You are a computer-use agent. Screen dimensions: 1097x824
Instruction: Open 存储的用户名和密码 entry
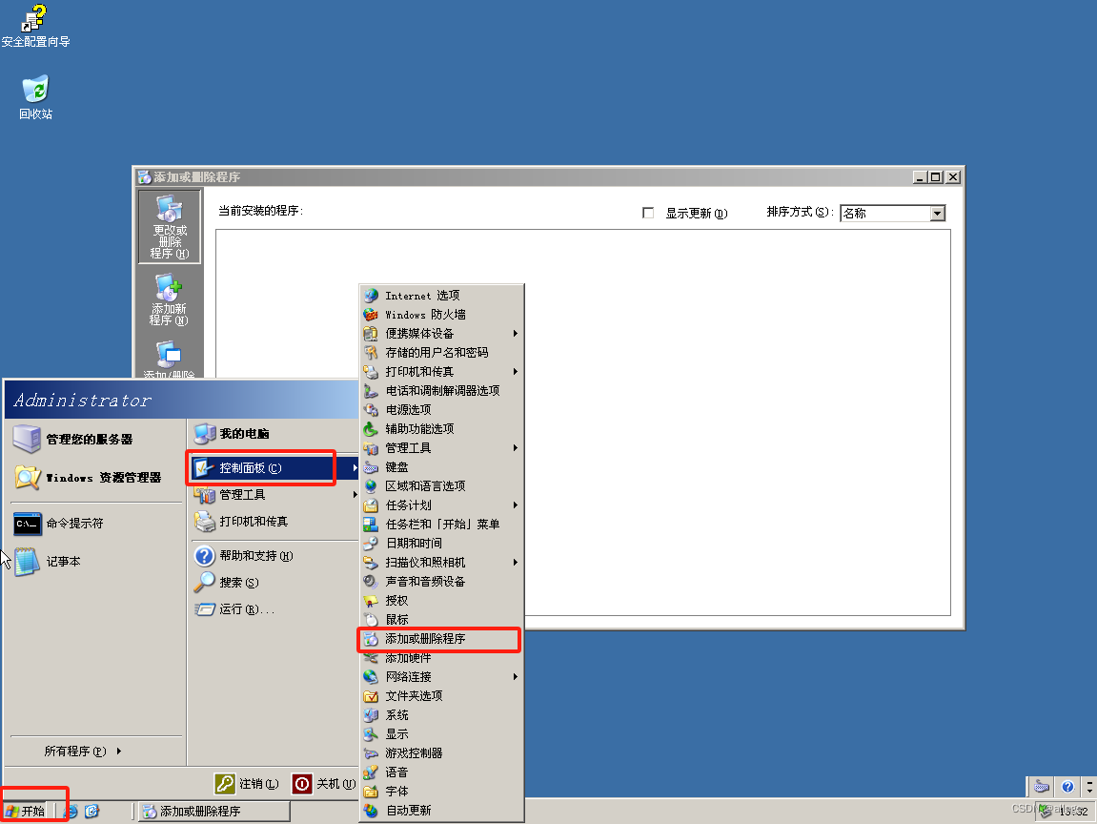pyautogui.click(x=441, y=353)
